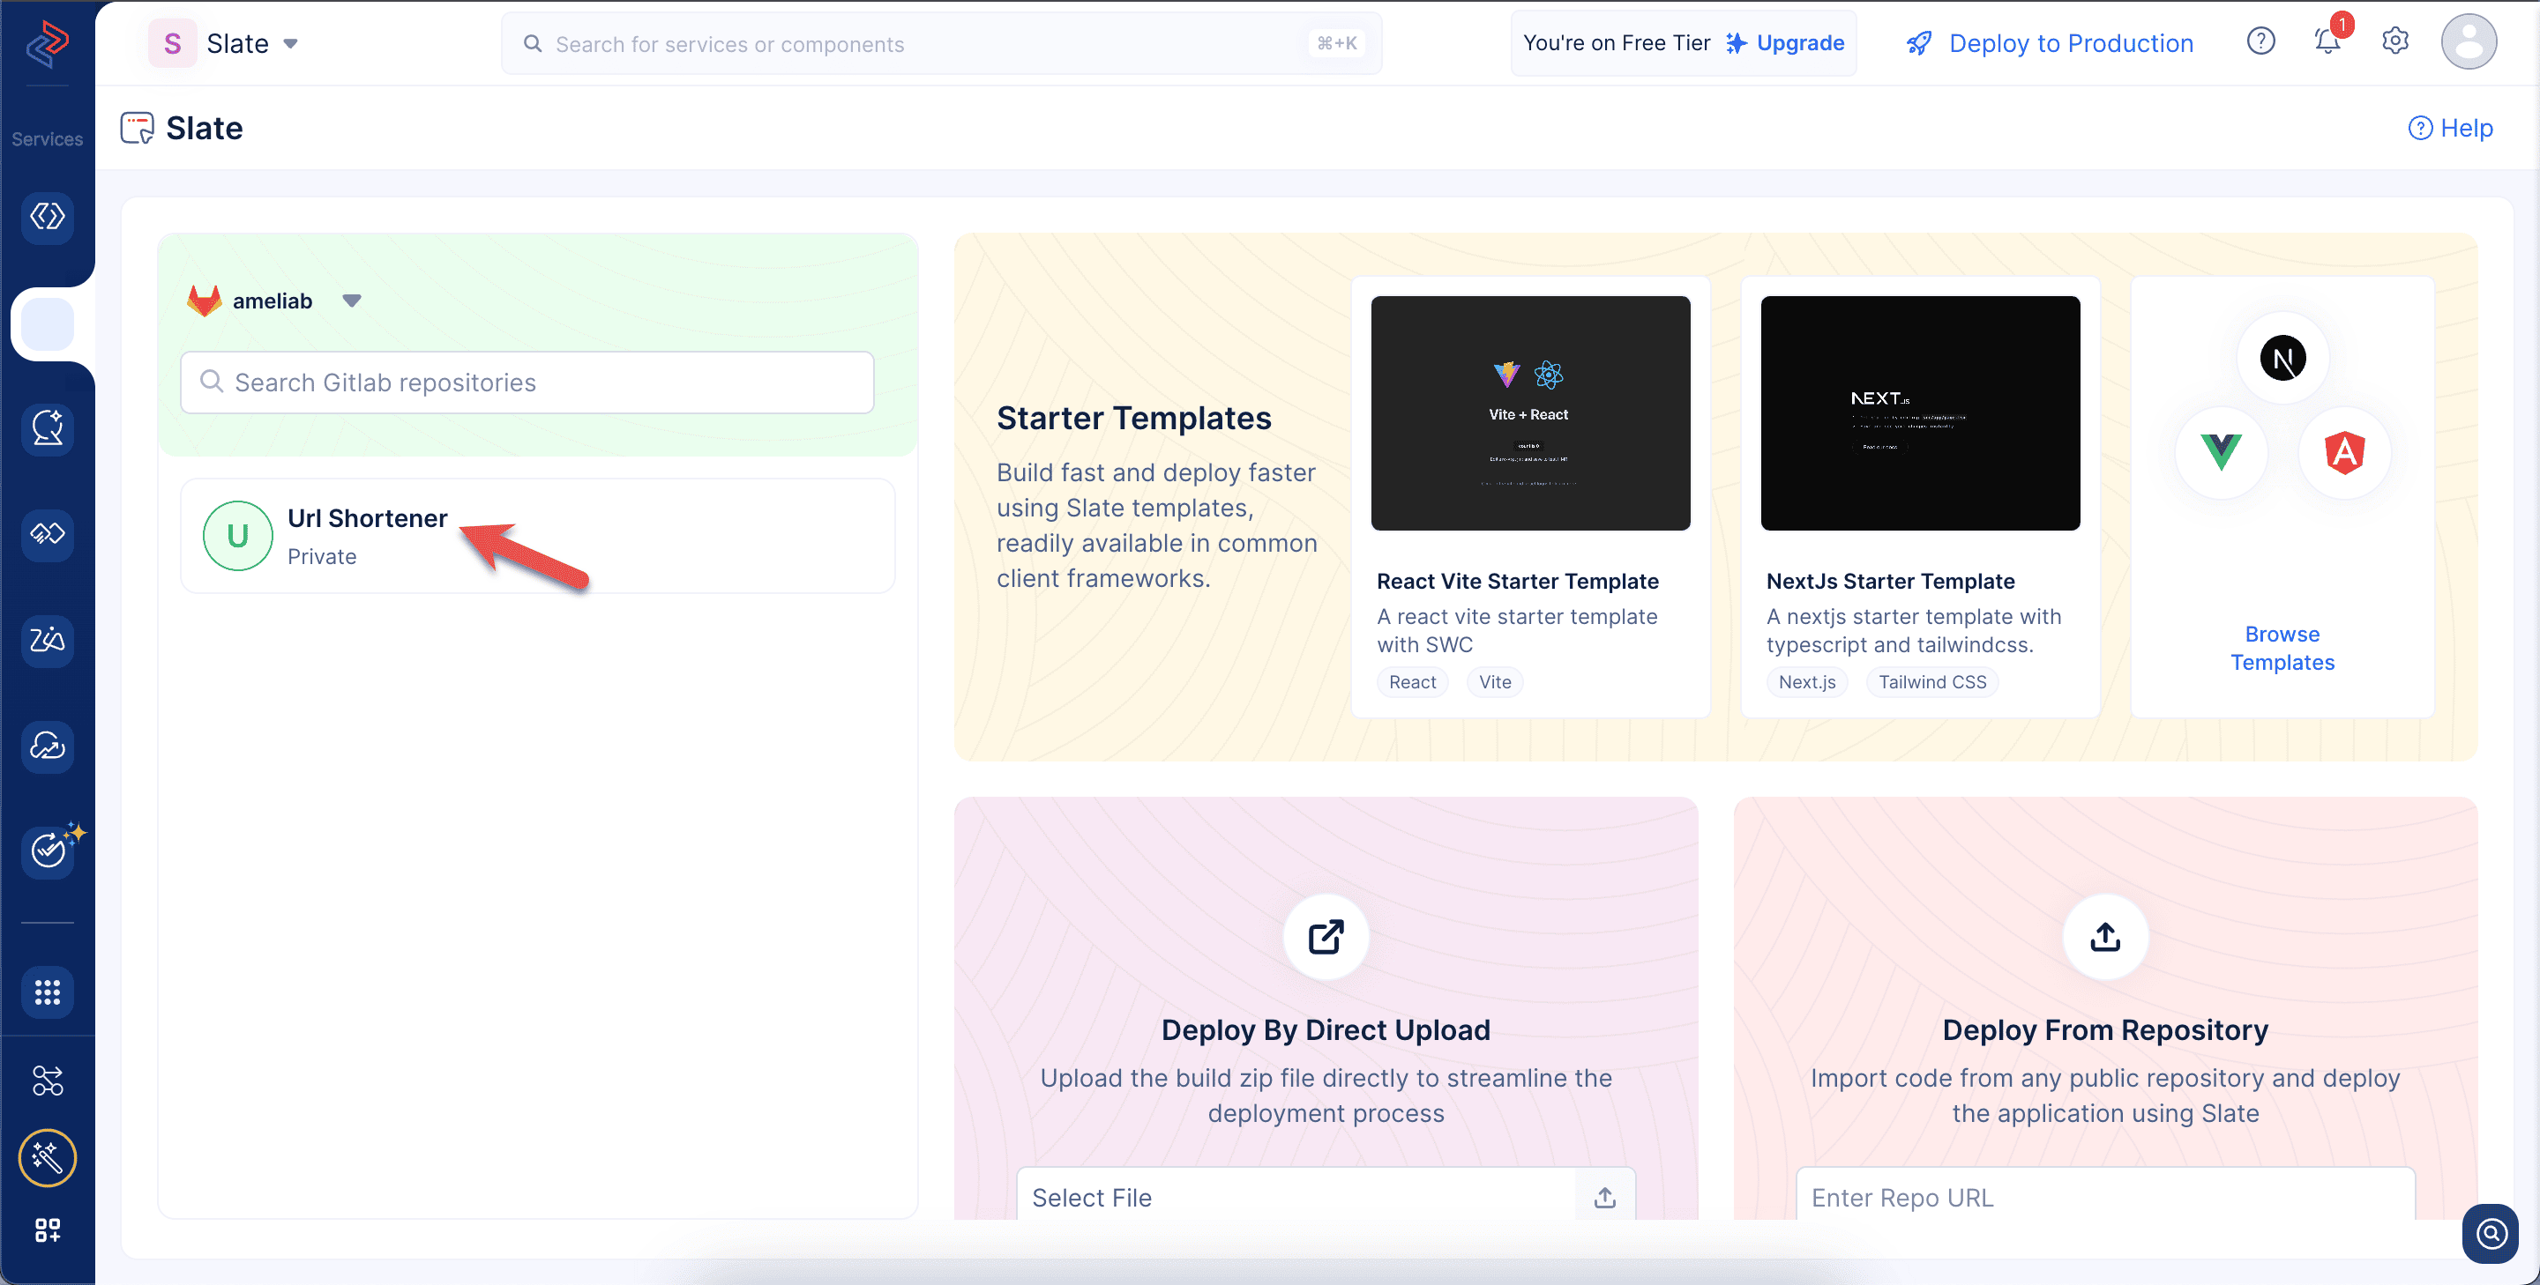
Task: Click Starter Templates heading
Action: pyautogui.click(x=1134, y=418)
